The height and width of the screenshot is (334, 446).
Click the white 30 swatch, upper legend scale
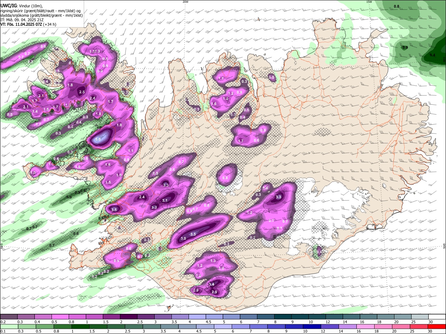pos(437,317)
